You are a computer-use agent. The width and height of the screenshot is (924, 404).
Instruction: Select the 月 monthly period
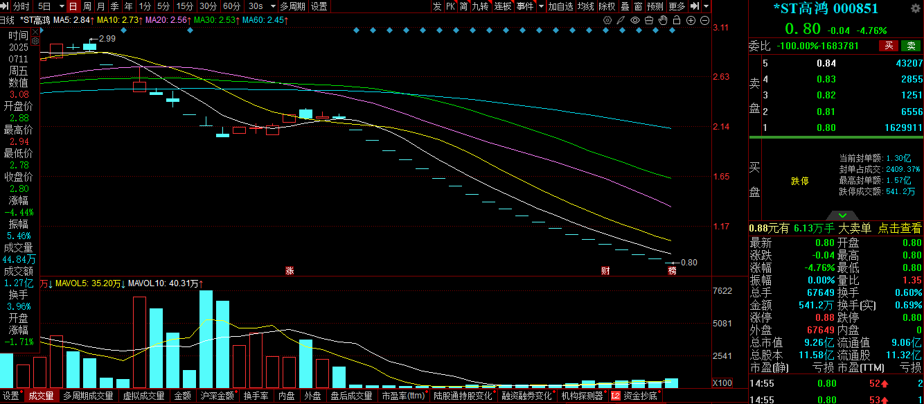(100, 6)
